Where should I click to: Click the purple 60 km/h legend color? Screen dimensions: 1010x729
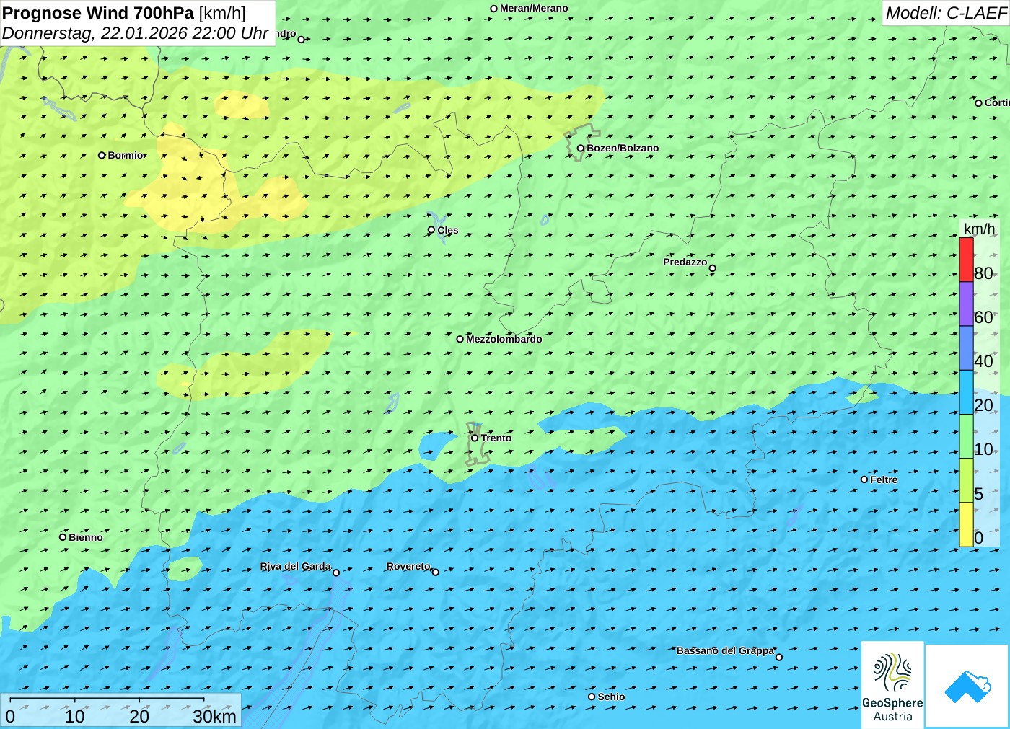pyautogui.click(x=966, y=304)
